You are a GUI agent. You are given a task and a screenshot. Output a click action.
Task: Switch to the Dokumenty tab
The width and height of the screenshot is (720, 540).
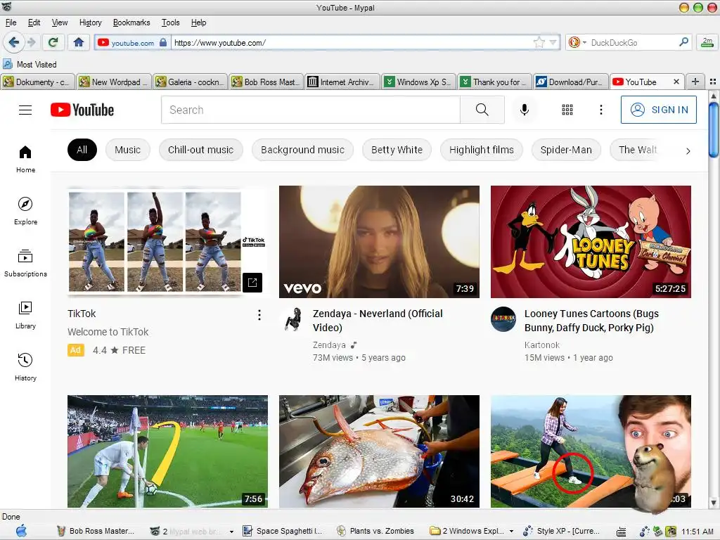pyautogui.click(x=37, y=82)
